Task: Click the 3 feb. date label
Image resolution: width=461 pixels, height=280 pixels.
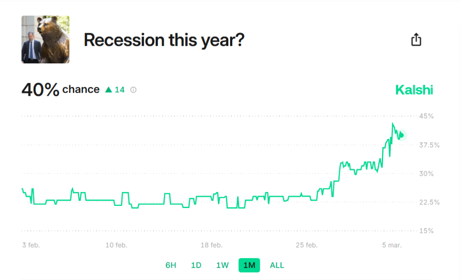Action: 31,245
